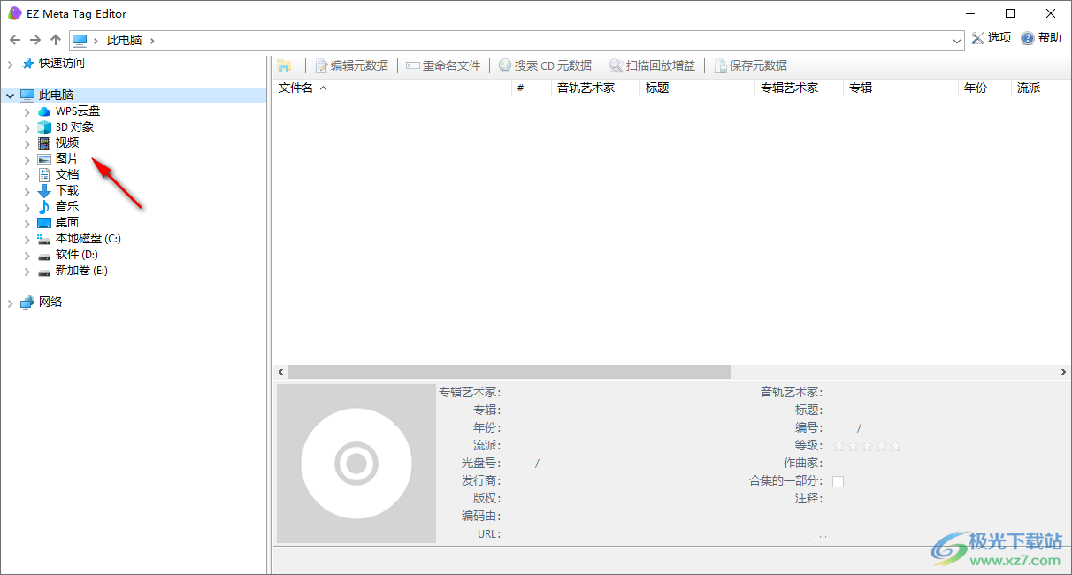Click the up-one-level navigation arrow
Screen dimensions: 1072x575
click(55, 40)
